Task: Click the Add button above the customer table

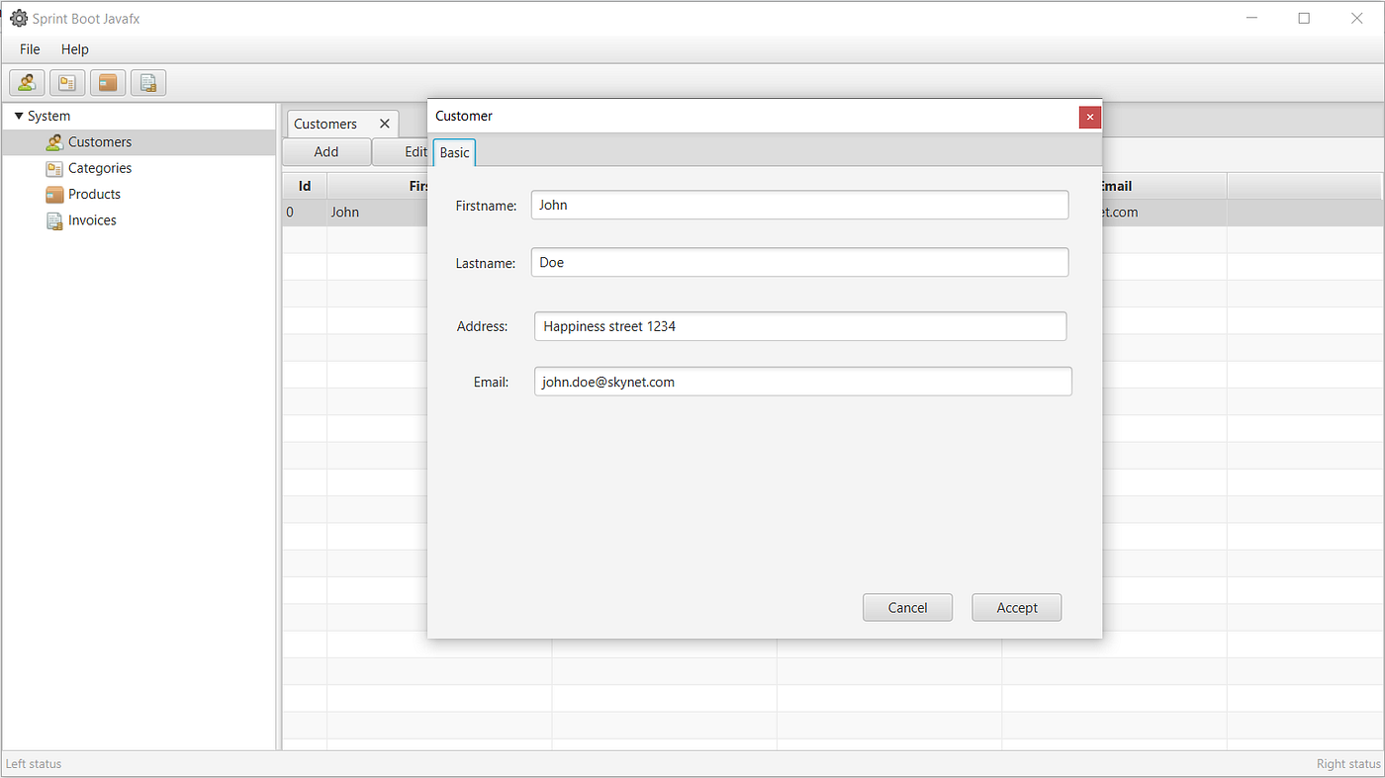Action: coord(325,151)
